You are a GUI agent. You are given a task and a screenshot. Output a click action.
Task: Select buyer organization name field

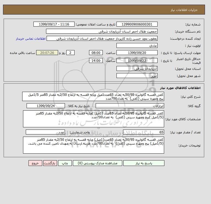102,31
